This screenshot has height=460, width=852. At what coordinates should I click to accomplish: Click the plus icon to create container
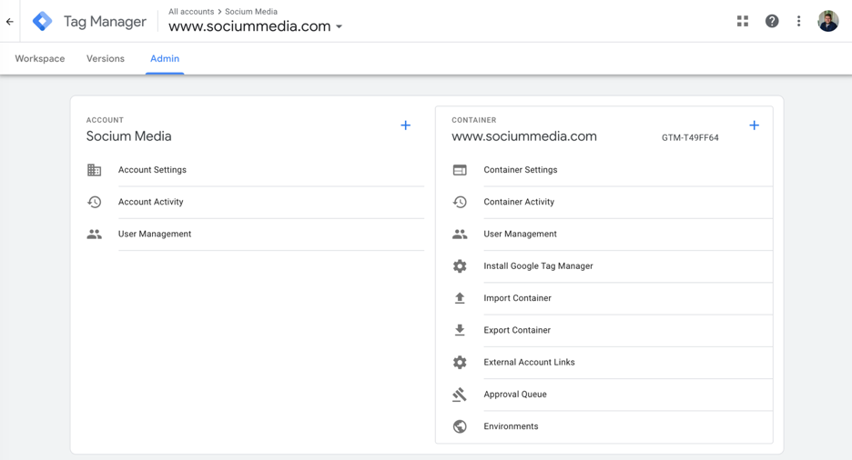(x=754, y=125)
